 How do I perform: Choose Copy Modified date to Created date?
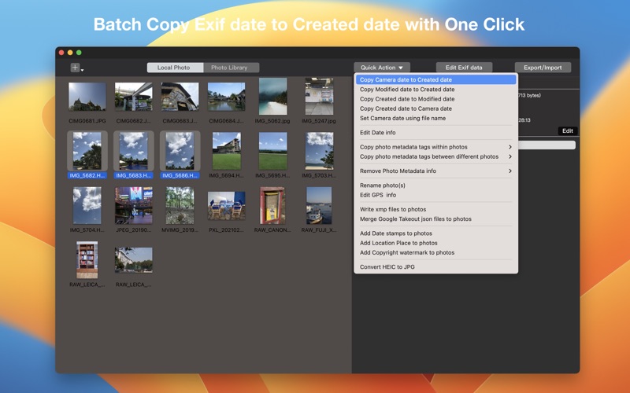[x=435, y=90]
